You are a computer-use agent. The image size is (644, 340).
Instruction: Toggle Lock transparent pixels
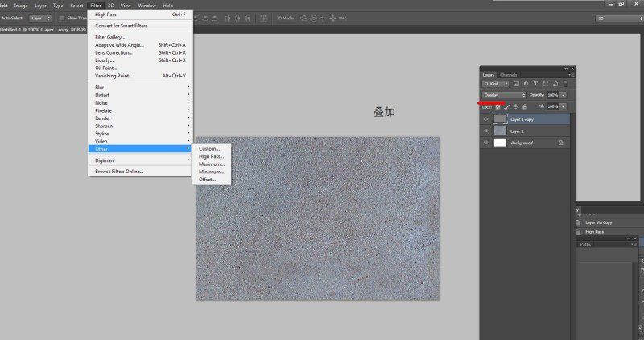497,106
